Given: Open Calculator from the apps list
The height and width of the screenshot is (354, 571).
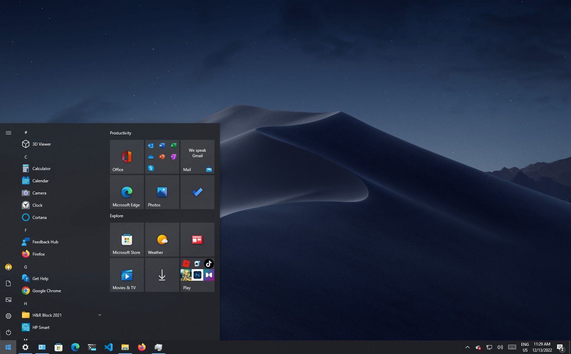Looking at the screenshot, I should pyautogui.click(x=41, y=168).
